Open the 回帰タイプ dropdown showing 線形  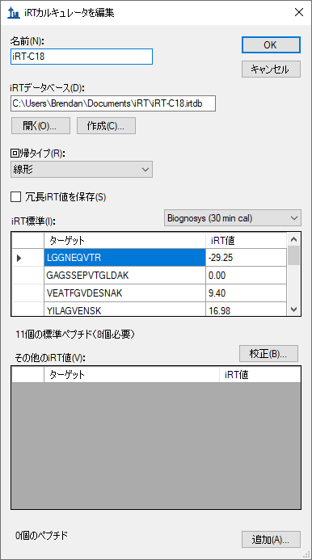click(x=82, y=169)
